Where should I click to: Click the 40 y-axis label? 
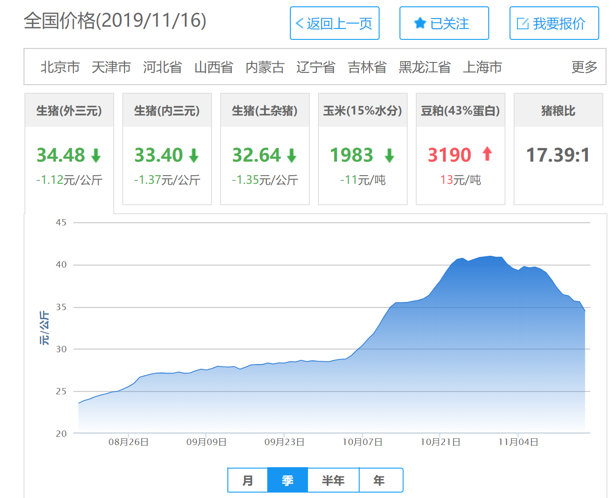(x=61, y=264)
